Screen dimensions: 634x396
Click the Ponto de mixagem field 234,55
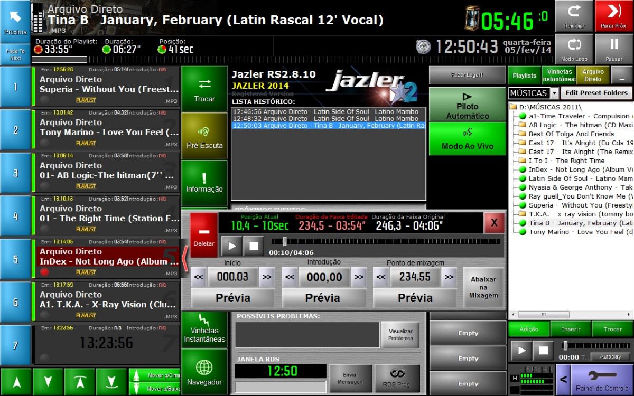pyautogui.click(x=415, y=277)
